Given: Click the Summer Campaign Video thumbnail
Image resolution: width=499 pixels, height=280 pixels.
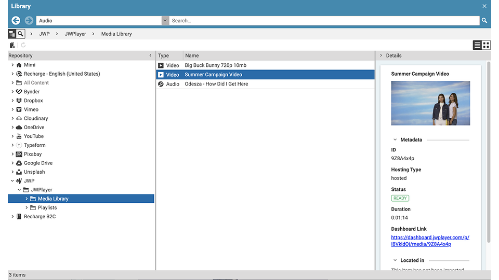Looking at the screenshot, I should [x=430, y=103].
